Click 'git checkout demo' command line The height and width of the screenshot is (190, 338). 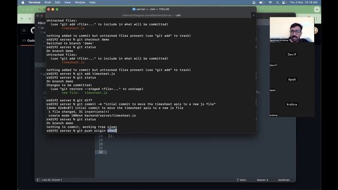78,40
